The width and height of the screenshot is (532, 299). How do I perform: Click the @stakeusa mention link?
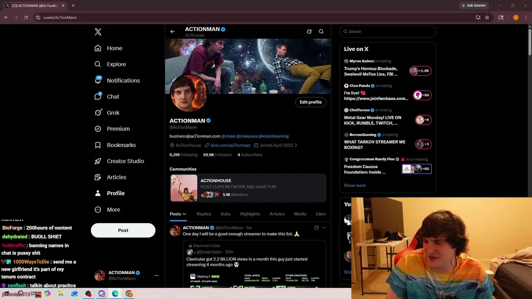pyautogui.click(x=247, y=136)
